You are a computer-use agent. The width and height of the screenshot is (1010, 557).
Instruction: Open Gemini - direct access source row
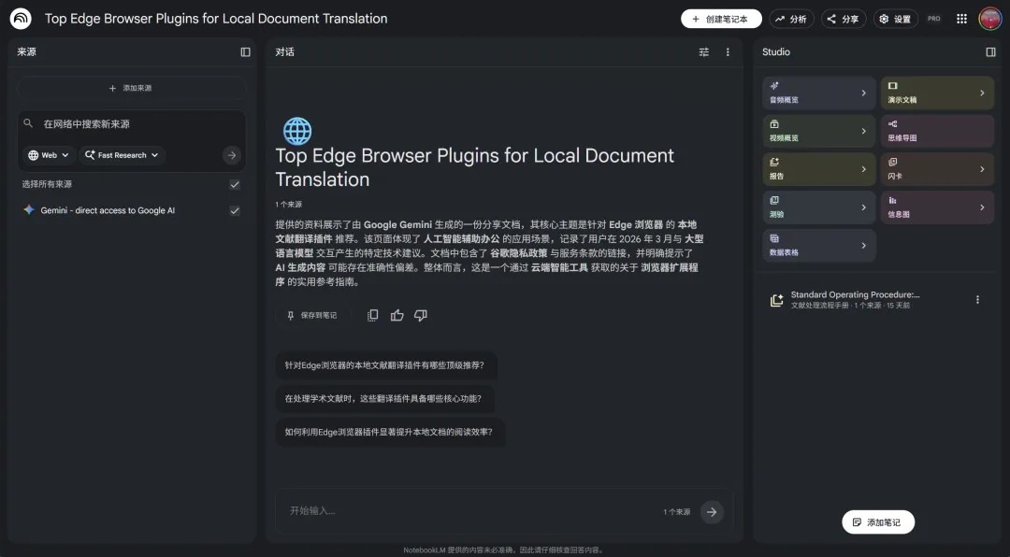pos(132,210)
